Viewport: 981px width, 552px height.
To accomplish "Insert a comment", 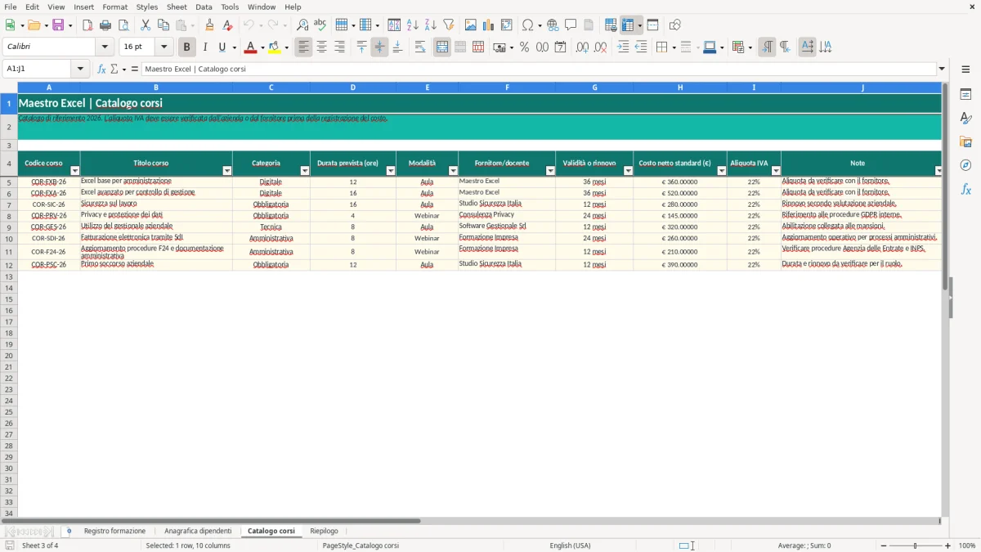I will coord(571,25).
